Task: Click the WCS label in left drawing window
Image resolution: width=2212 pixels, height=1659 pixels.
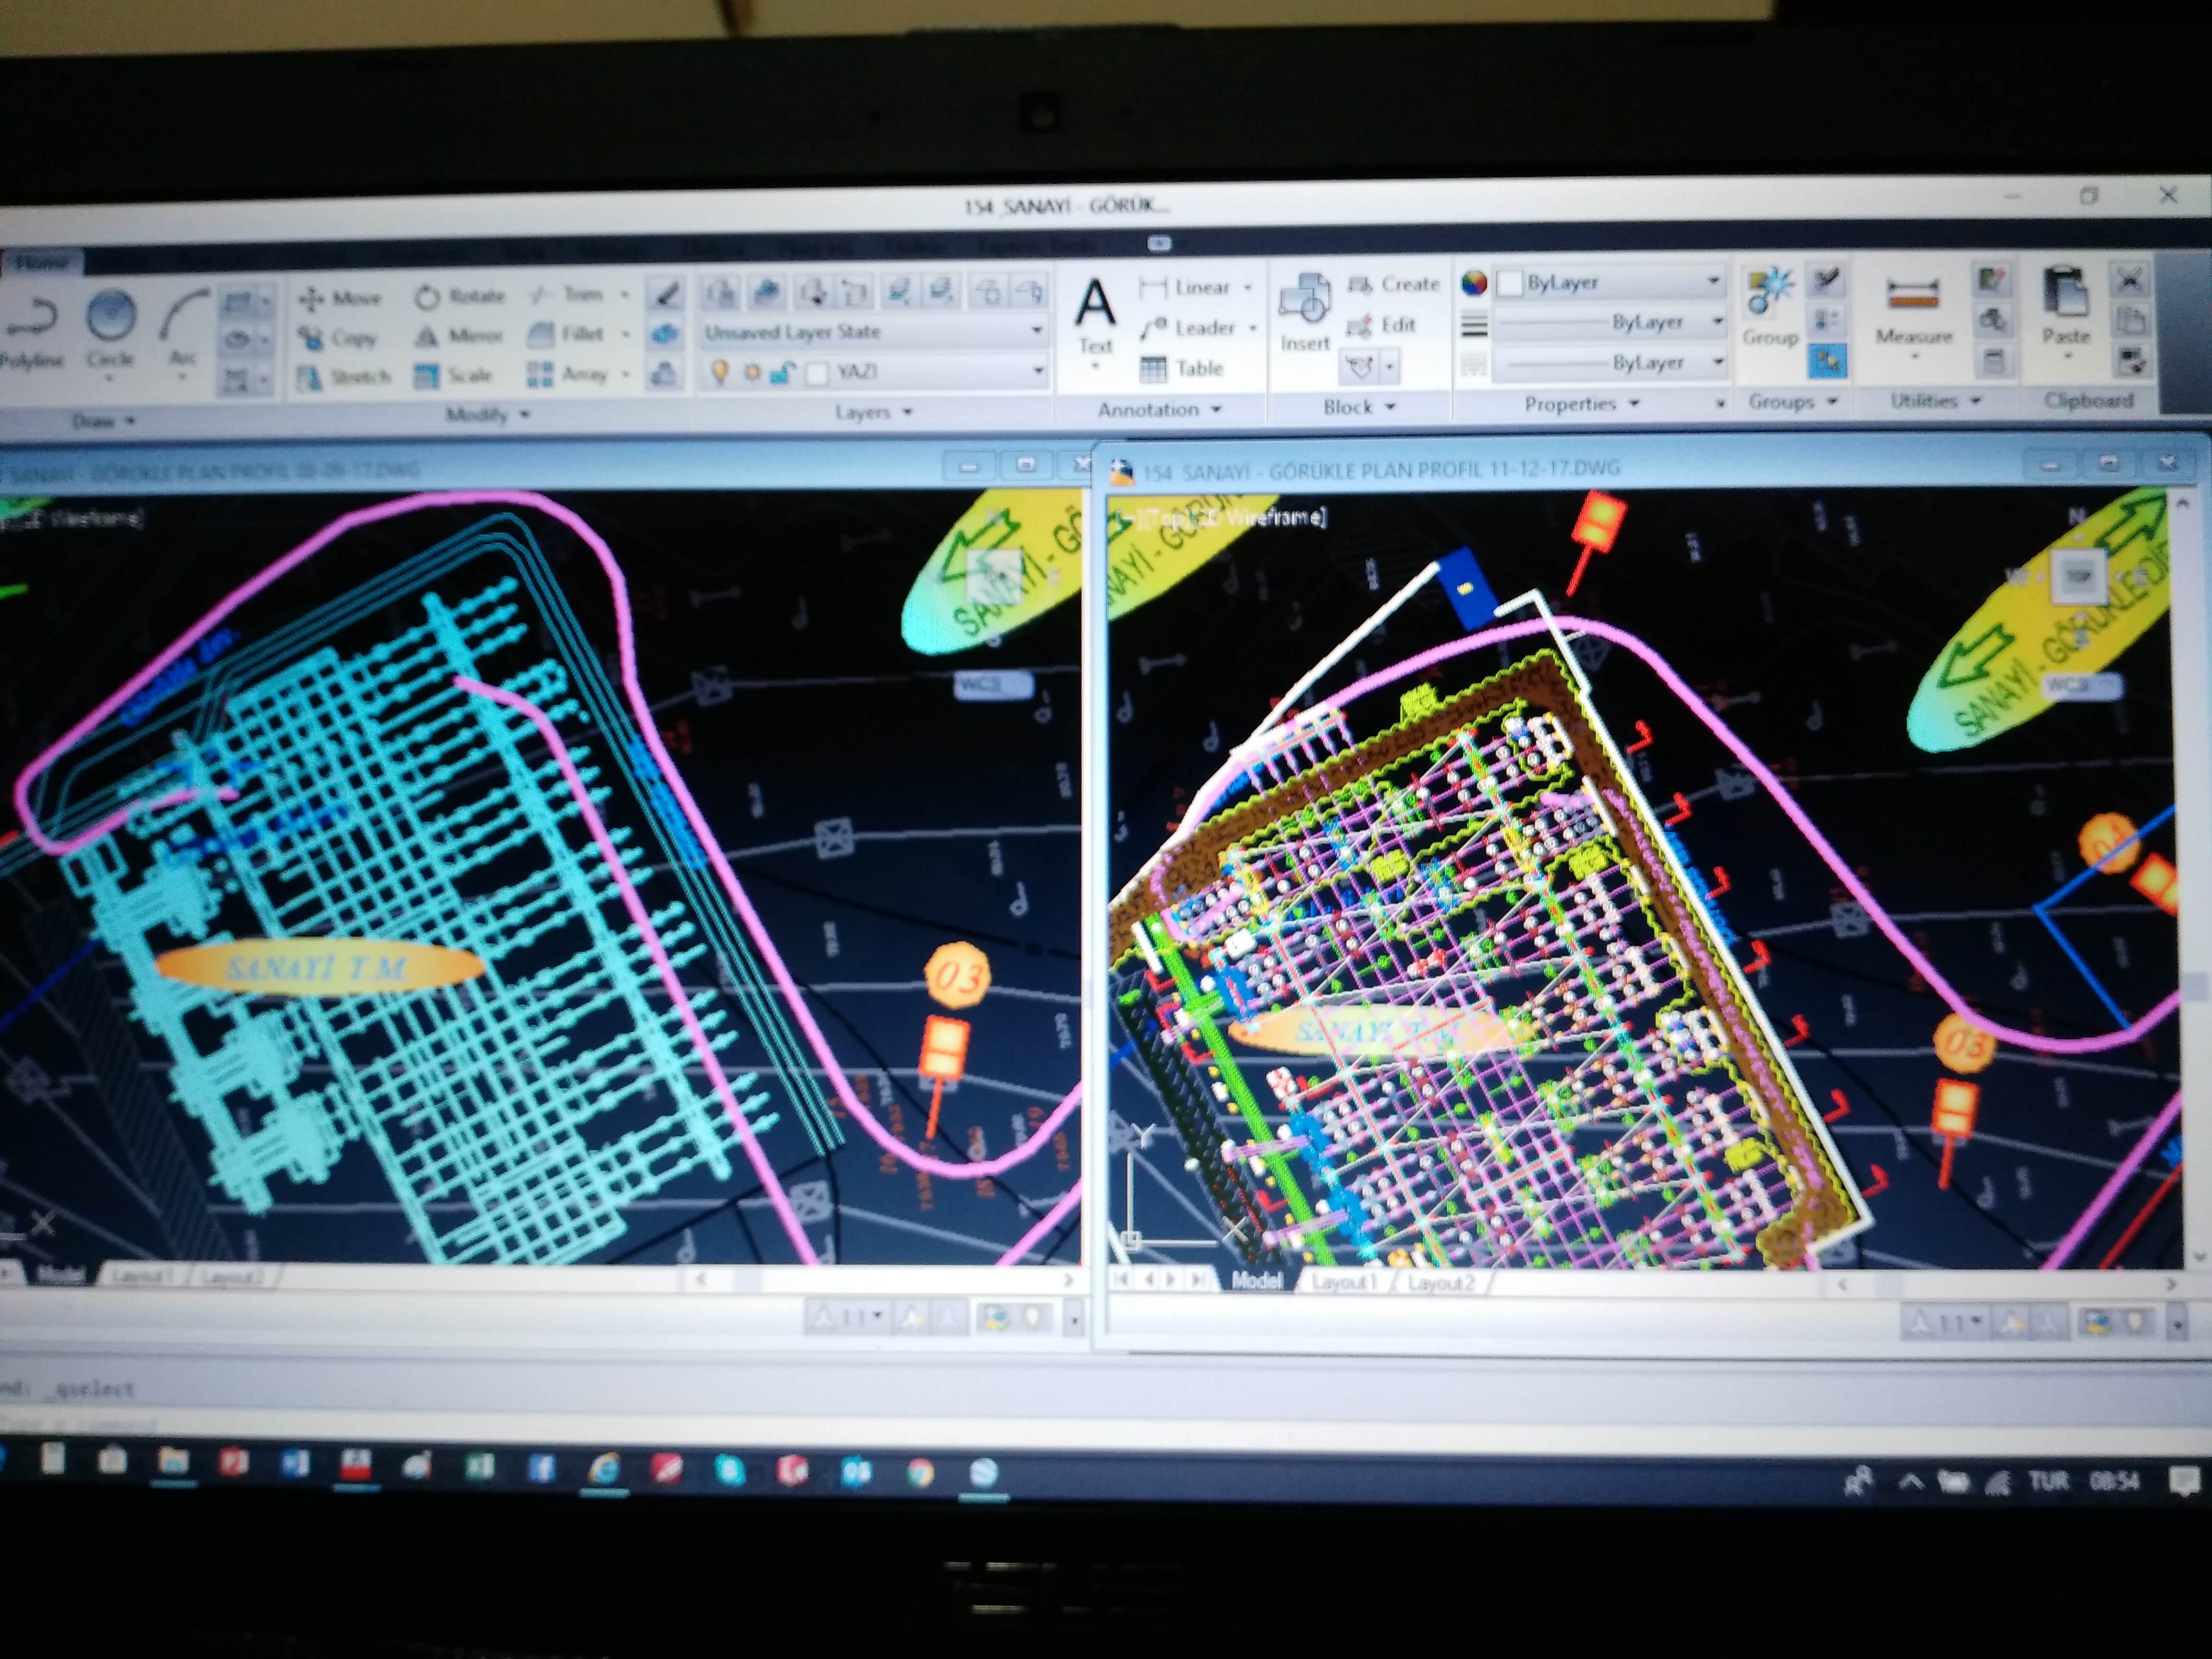Action: pyautogui.click(x=992, y=684)
